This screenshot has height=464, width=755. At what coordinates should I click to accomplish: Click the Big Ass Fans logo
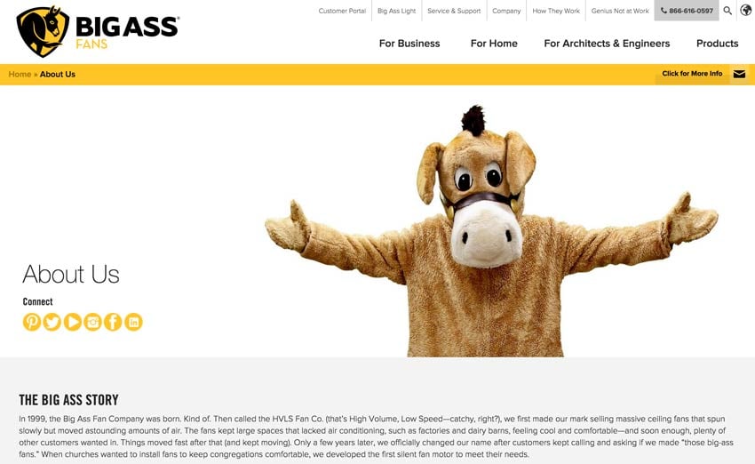tap(98, 32)
